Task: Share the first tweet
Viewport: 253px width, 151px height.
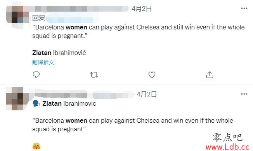Action: (x=210, y=75)
